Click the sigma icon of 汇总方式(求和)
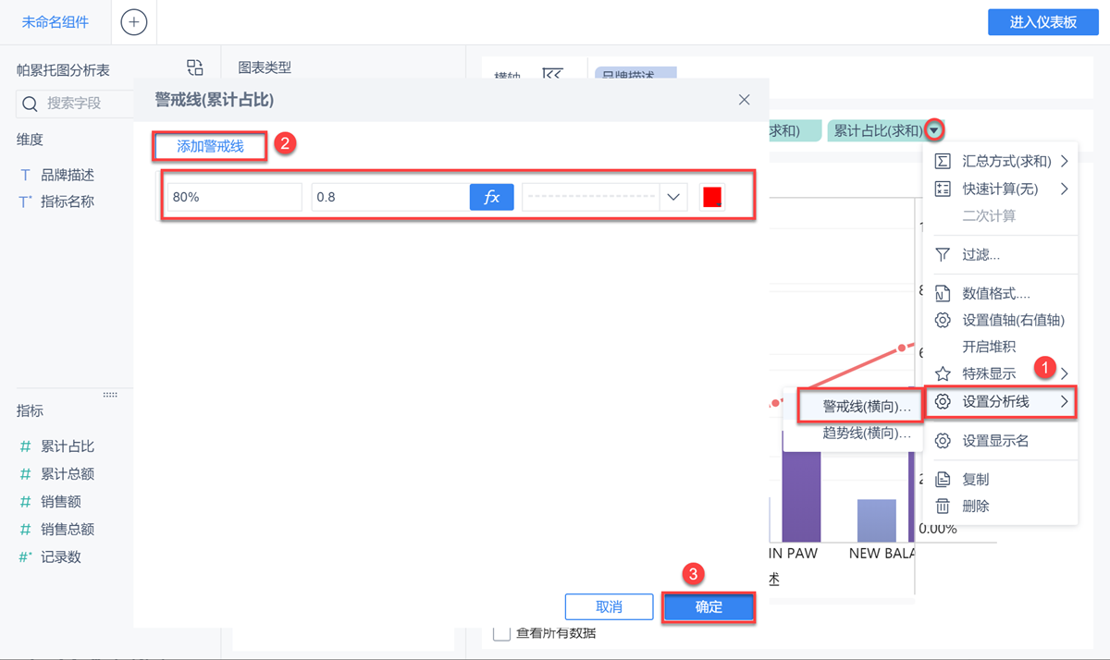 click(943, 161)
